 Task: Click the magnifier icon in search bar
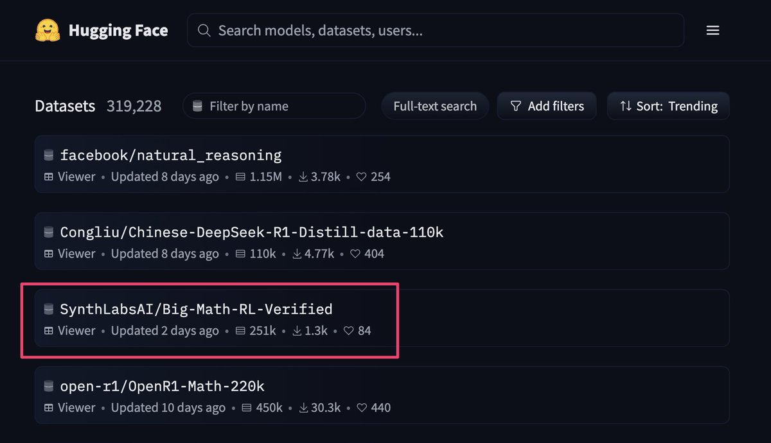204,30
